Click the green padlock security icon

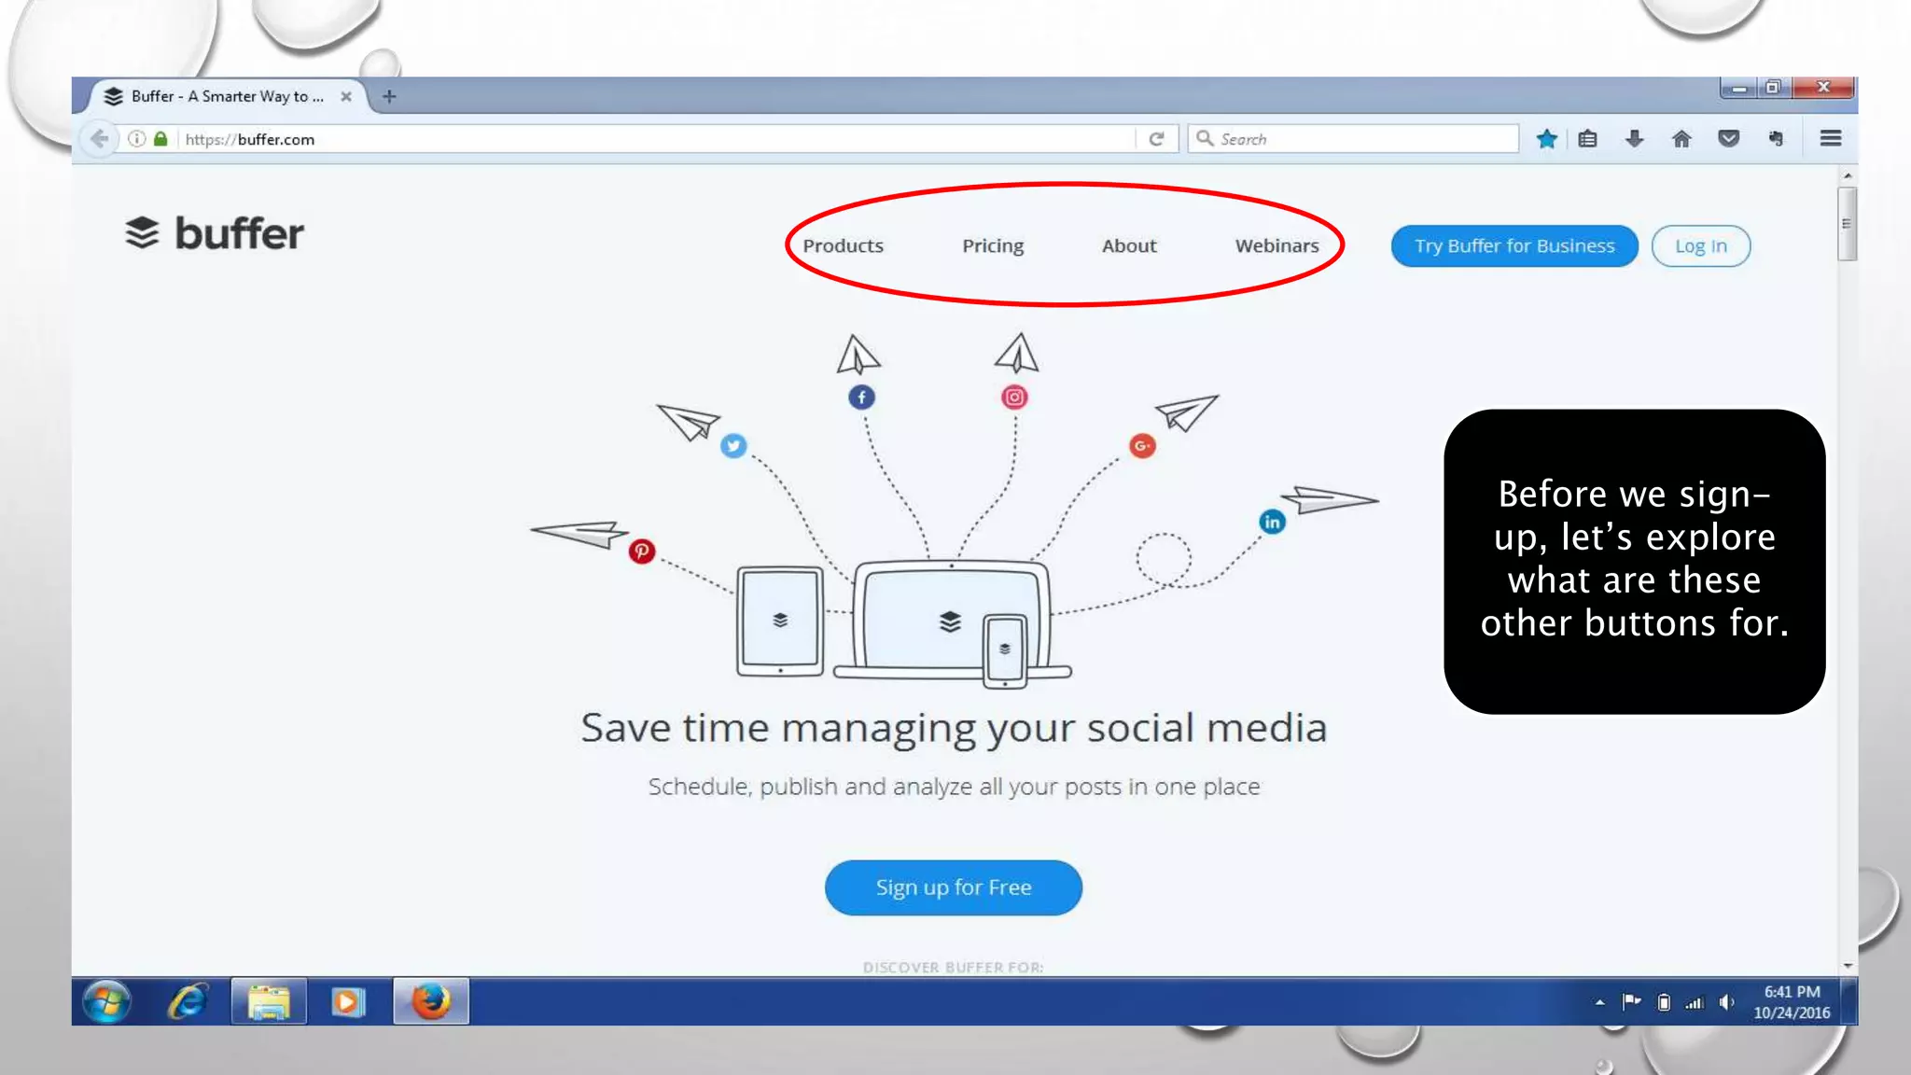point(160,139)
